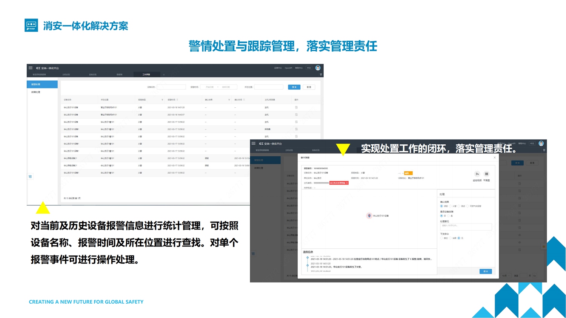566x318 pixels.
Task: Switch to the 工作界面 tab
Action: (146, 75)
